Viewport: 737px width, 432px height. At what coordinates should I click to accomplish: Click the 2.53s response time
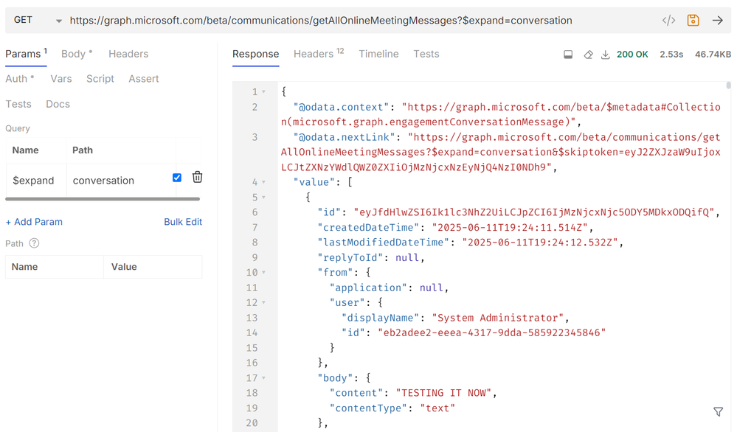pos(671,55)
